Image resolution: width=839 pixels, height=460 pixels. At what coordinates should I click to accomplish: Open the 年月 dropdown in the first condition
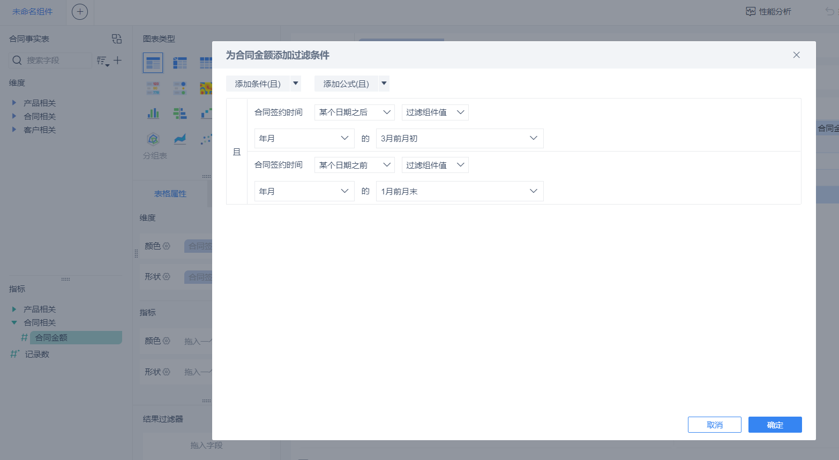(x=304, y=138)
